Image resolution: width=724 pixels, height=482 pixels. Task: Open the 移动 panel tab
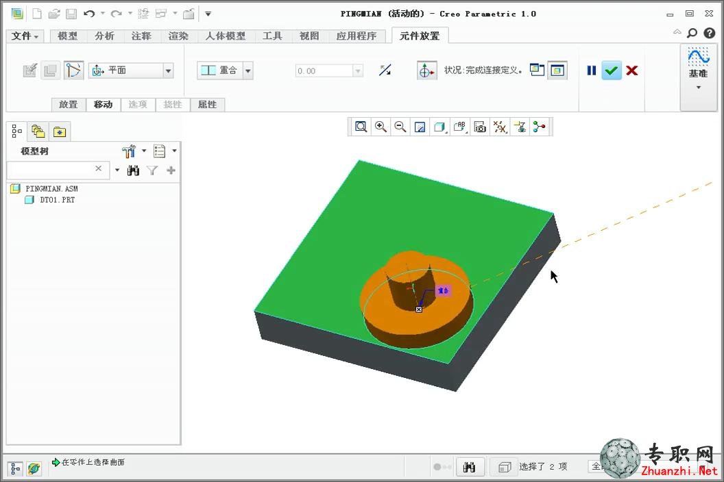(x=103, y=105)
